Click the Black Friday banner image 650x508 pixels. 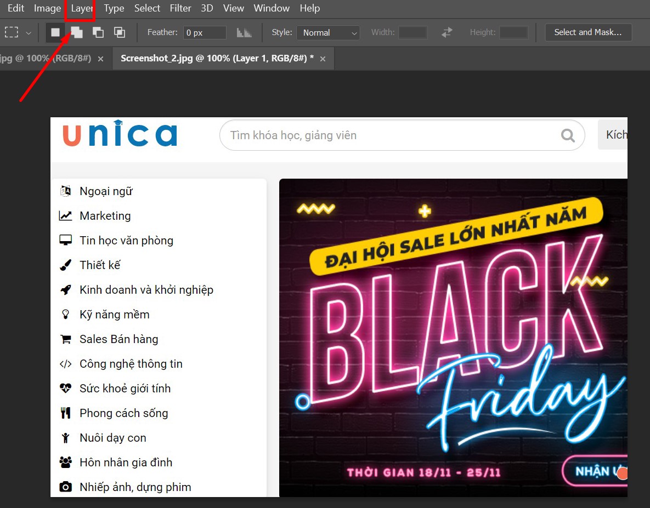tap(453, 337)
